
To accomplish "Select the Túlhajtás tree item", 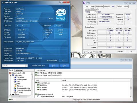I will point(20,86).
